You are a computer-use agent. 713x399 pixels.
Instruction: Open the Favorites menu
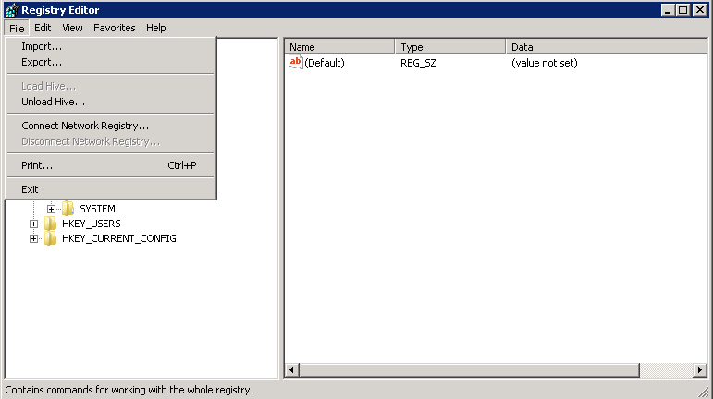tap(114, 28)
